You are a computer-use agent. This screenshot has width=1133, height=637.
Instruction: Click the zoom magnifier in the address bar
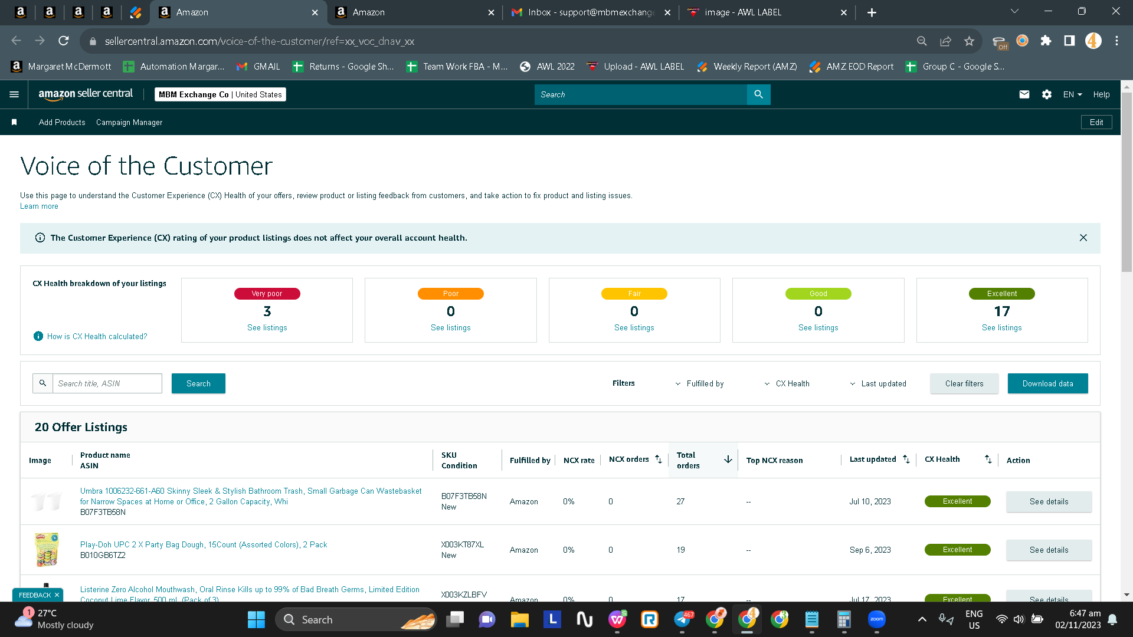[922, 41]
